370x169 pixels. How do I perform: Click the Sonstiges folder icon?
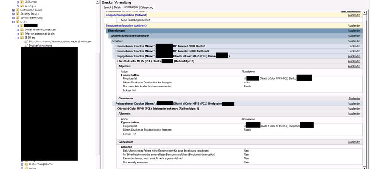(x=21, y=6)
